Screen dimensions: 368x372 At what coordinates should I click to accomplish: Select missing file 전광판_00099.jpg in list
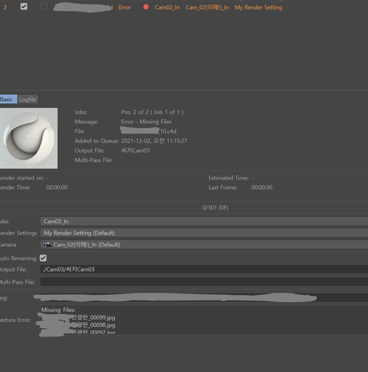click(94, 317)
